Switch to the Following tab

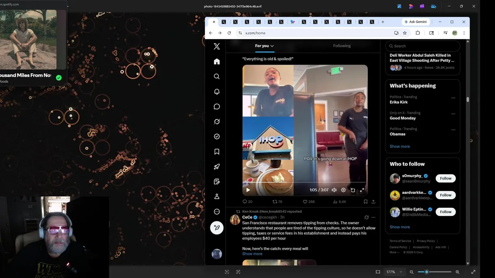342,46
